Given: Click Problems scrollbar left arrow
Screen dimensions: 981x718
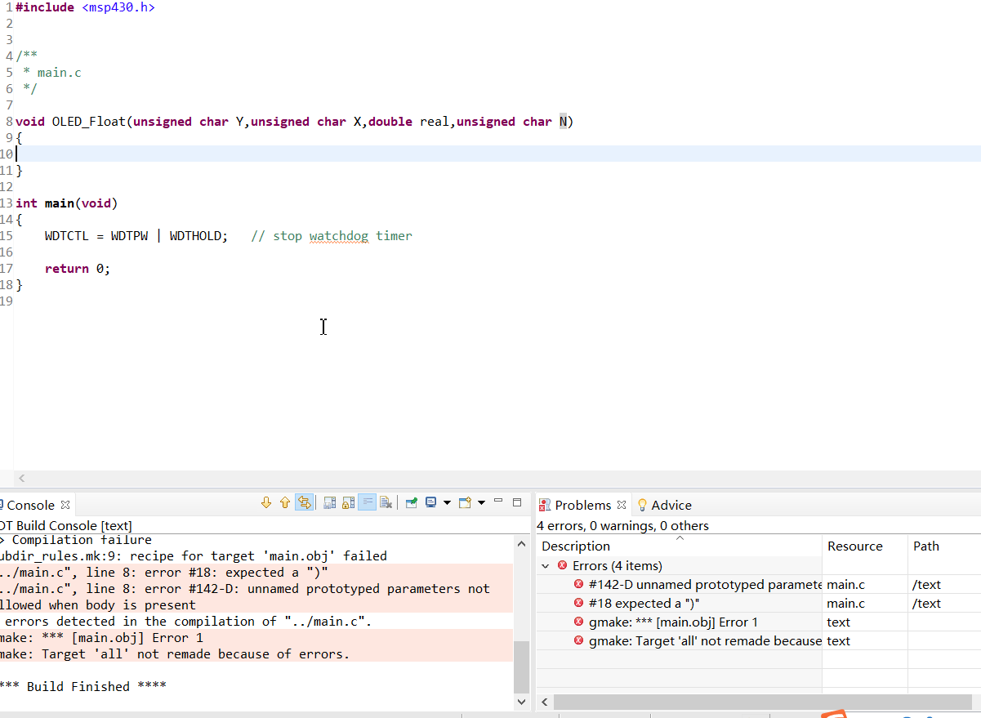Looking at the screenshot, I should [544, 702].
